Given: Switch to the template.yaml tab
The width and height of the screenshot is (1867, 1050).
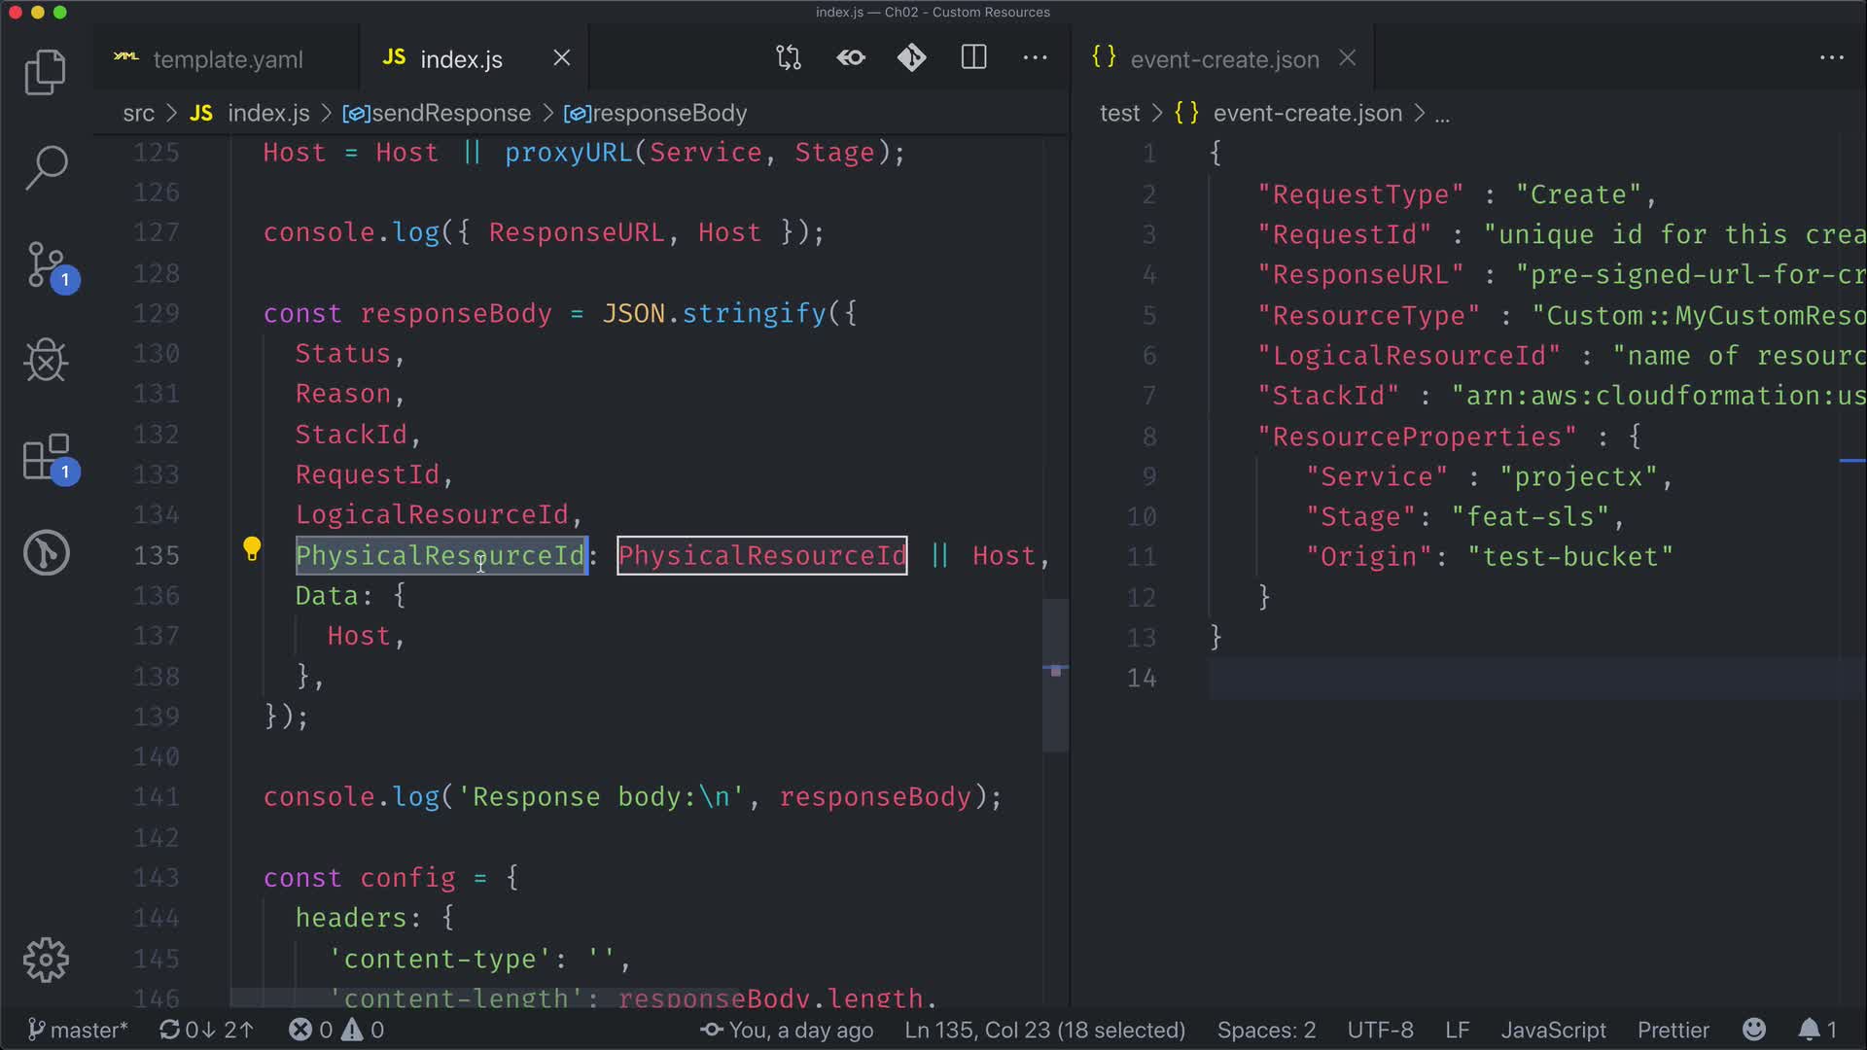Looking at the screenshot, I should (228, 59).
